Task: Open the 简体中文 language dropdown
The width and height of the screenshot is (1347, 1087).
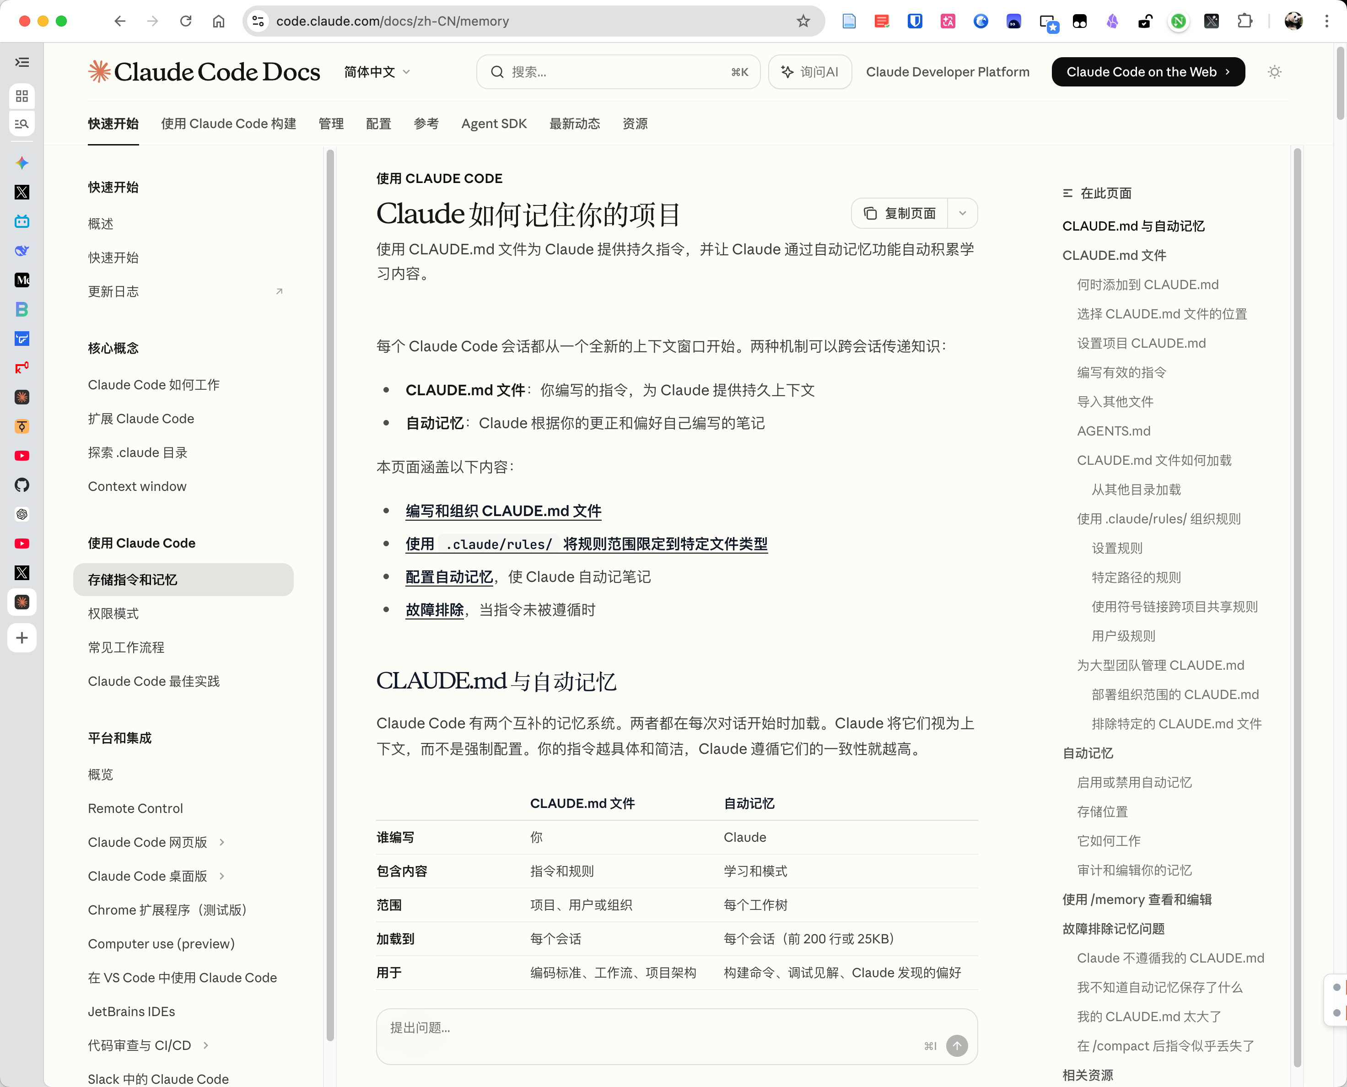Action: (x=377, y=72)
